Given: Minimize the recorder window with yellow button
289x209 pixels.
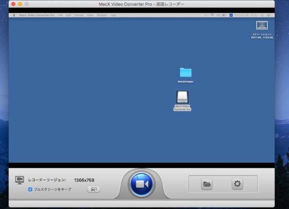Looking at the screenshot, I should click(x=20, y=4).
